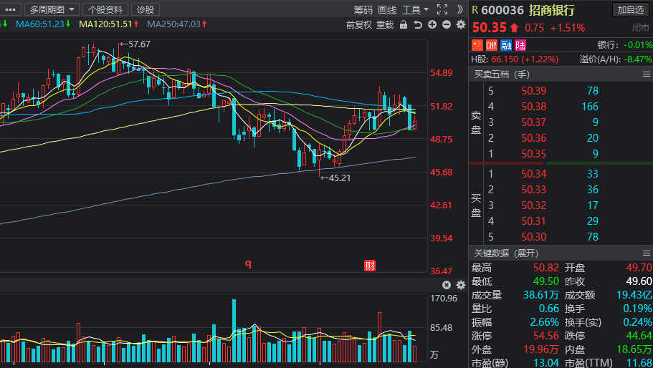653x368 pixels.
Task: Open volume panel settings gear
Action: click(x=460, y=285)
